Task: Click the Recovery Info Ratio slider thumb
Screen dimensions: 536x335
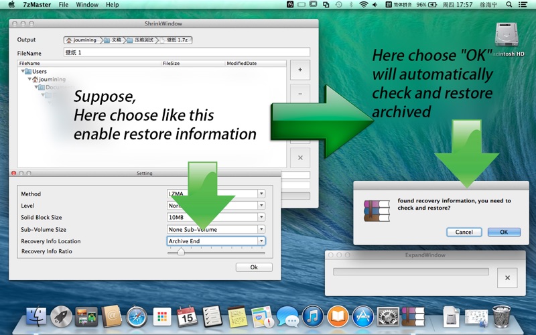Action: point(181,253)
